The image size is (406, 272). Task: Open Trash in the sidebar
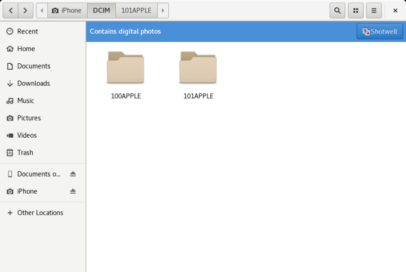click(43, 153)
